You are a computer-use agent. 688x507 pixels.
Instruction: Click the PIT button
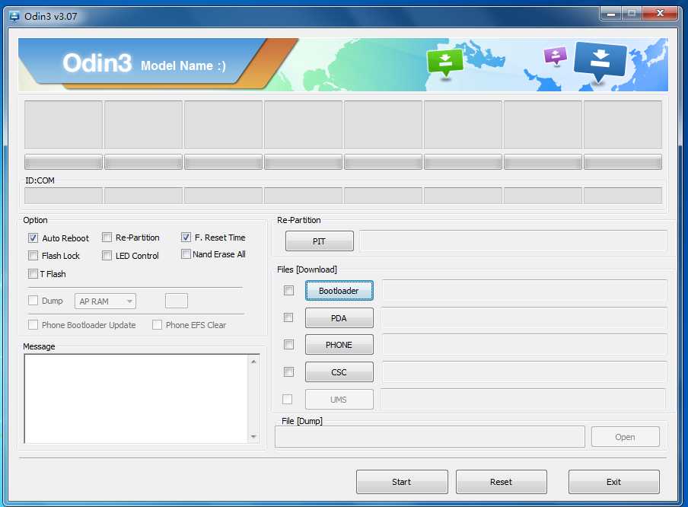pos(320,241)
